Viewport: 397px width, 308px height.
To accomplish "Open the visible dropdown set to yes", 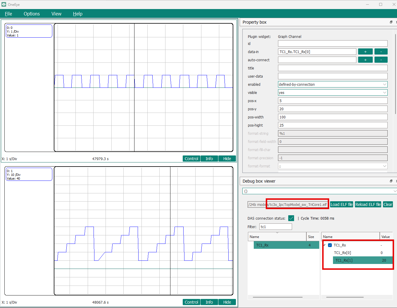I will (332, 92).
